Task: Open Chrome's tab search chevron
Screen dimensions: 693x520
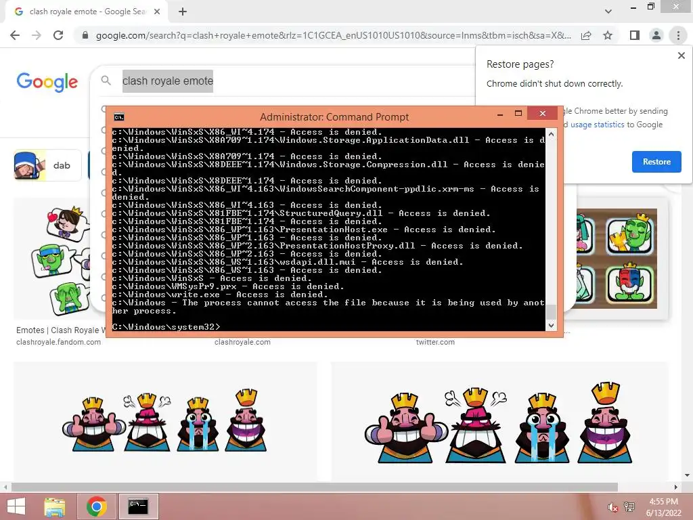Action: [x=608, y=12]
